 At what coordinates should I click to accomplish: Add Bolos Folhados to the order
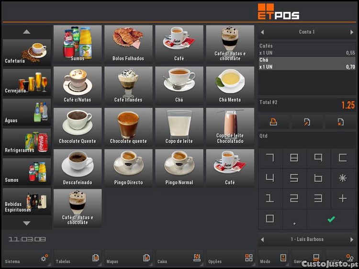[x=128, y=44]
